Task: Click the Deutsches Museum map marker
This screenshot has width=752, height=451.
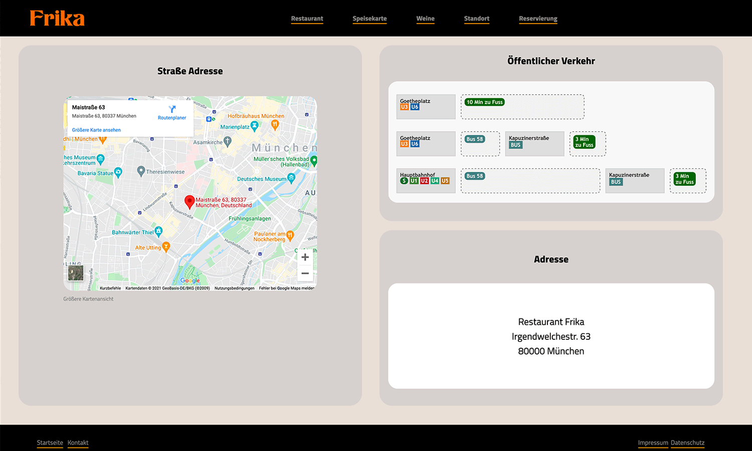Action: coord(291,178)
